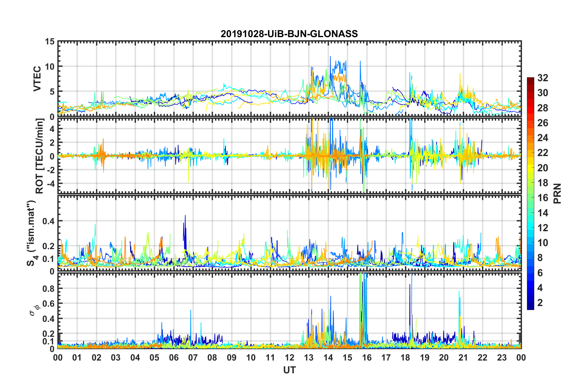
Task: Select the UT axis tick label 12
Action: point(289,357)
